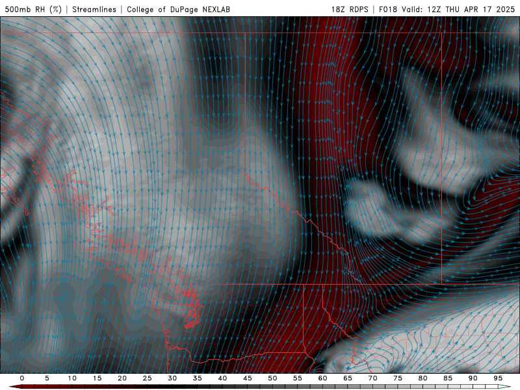The image size is (520, 390).
Task: Click the 45 label on the color scale
Action: coord(248,378)
